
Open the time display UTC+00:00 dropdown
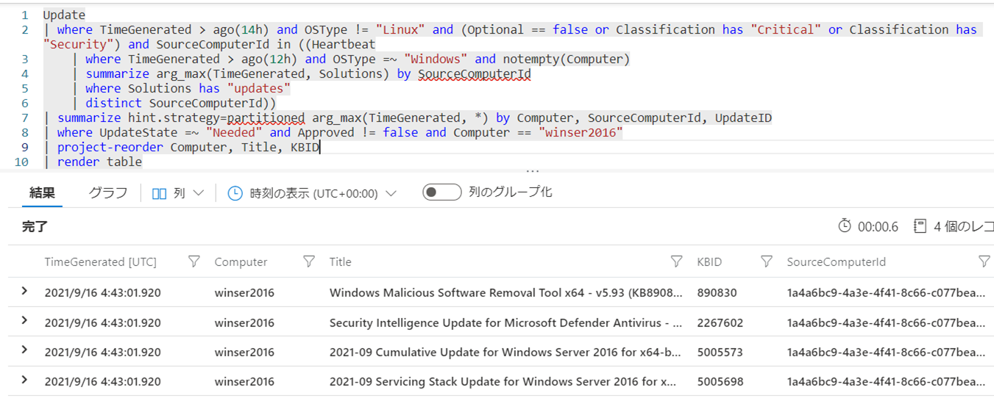(391, 193)
